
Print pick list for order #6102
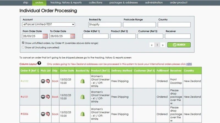pos(43,81)
